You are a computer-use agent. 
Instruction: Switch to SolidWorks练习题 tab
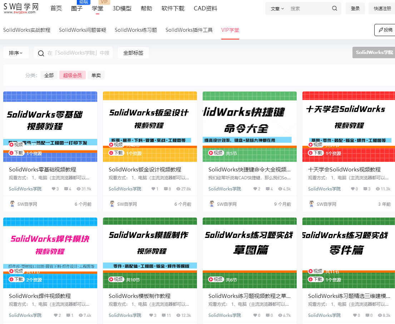[x=136, y=30]
